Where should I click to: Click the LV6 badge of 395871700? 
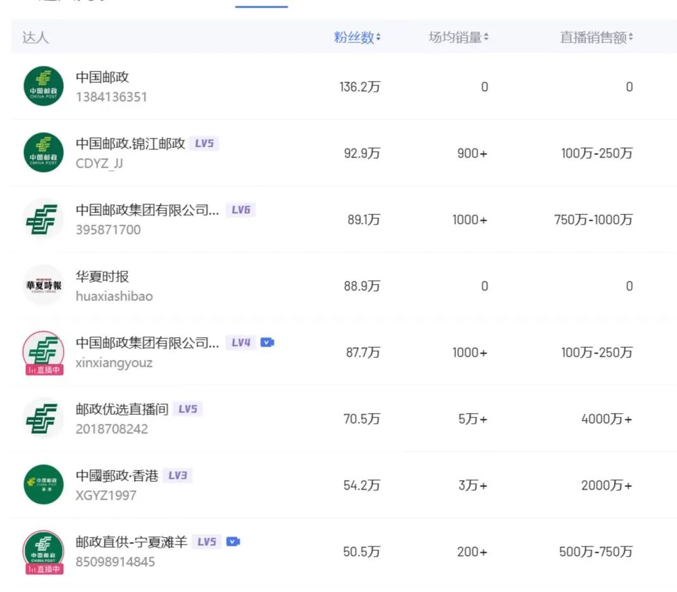pyautogui.click(x=241, y=210)
